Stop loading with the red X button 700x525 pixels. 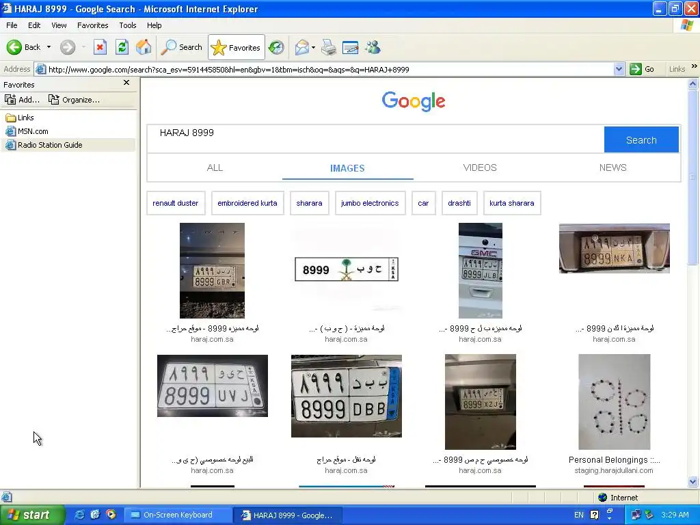[100, 47]
